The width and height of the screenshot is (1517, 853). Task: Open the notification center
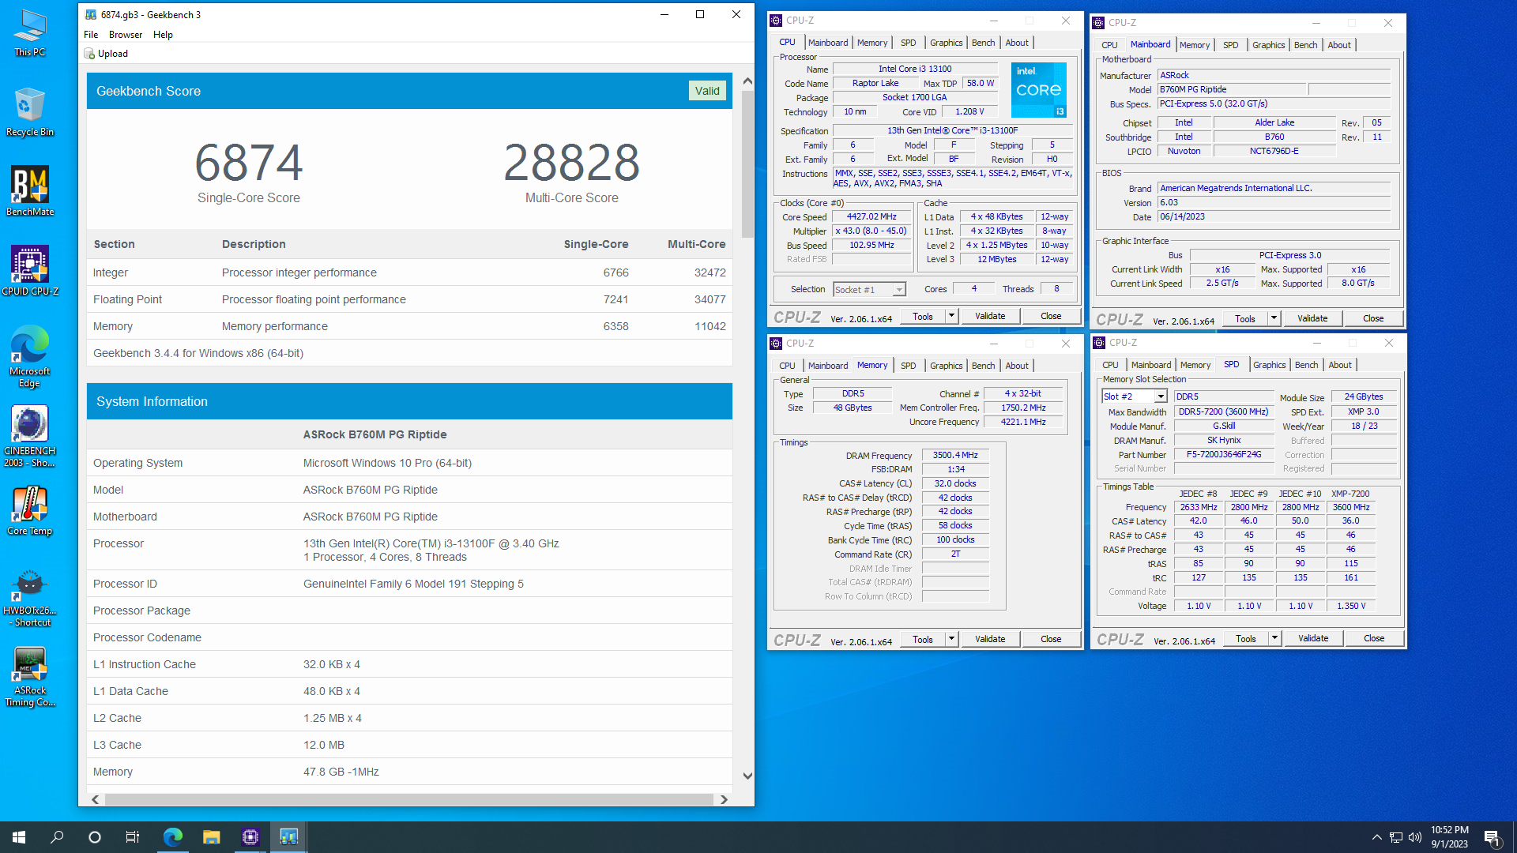pyautogui.click(x=1493, y=837)
